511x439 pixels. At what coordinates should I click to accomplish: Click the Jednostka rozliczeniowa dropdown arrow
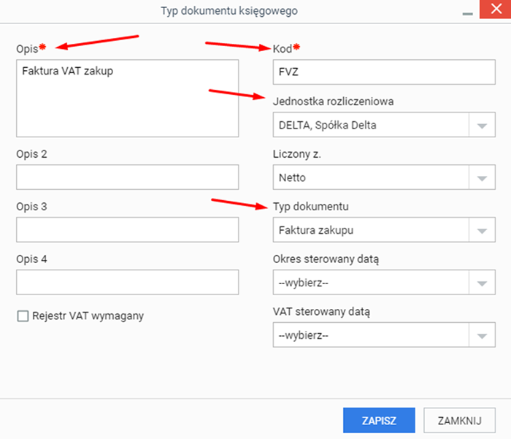pos(482,125)
